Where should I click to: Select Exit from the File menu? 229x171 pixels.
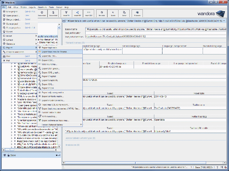tap(8, 60)
